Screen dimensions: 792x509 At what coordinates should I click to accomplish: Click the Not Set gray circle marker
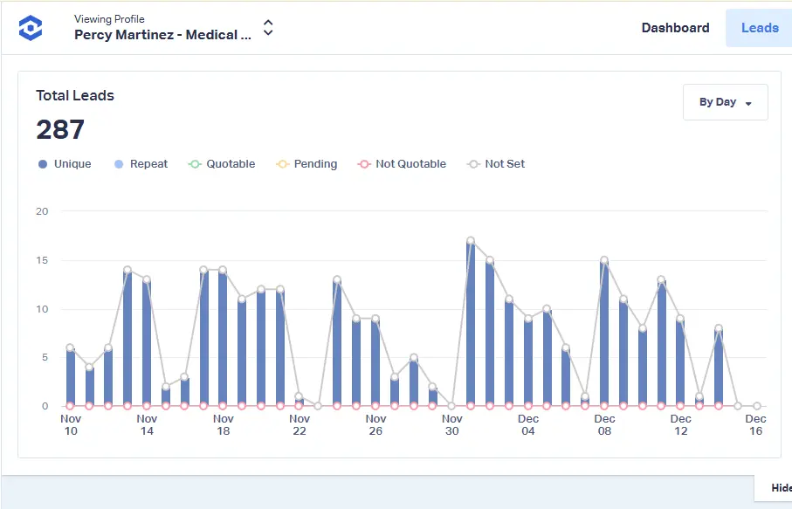click(x=474, y=164)
